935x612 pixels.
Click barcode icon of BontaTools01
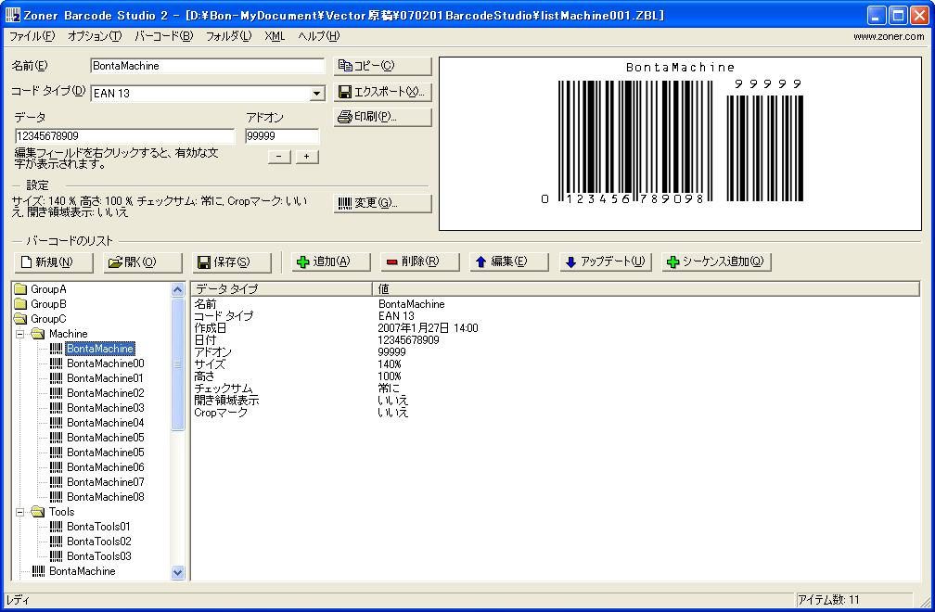coord(56,527)
